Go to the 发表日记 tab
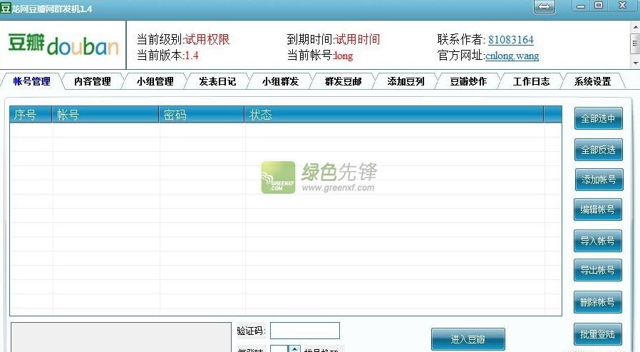 (217, 81)
